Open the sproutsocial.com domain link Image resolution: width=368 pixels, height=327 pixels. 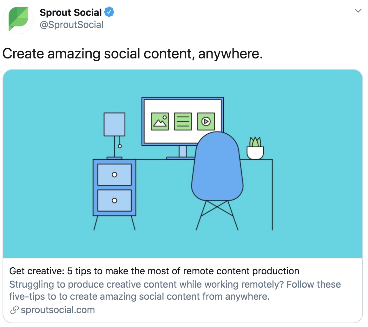(58, 310)
